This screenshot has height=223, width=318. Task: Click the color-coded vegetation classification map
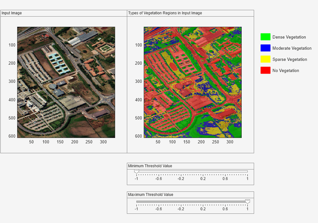pyautogui.click(x=192, y=81)
